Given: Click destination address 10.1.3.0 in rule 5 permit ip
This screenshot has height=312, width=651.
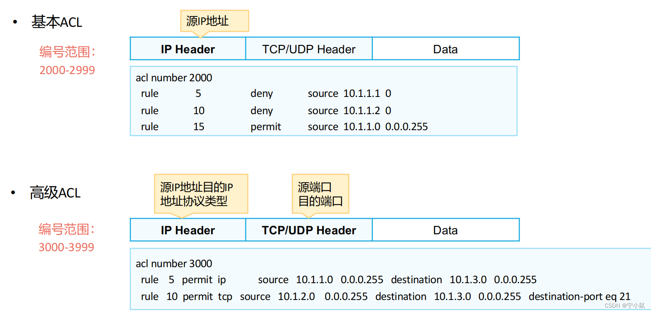Looking at the screenshot, I should (468, 280).
